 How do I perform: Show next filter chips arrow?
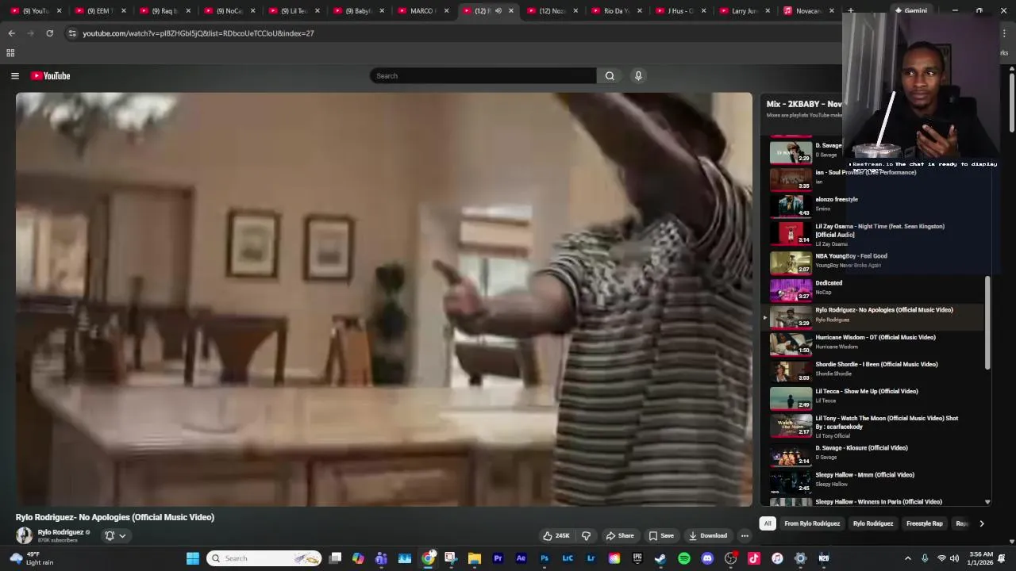coord(982,523)
